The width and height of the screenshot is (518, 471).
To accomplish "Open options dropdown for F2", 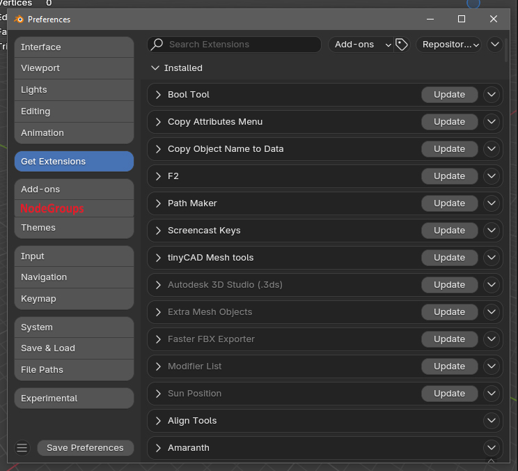I will 492,176.
